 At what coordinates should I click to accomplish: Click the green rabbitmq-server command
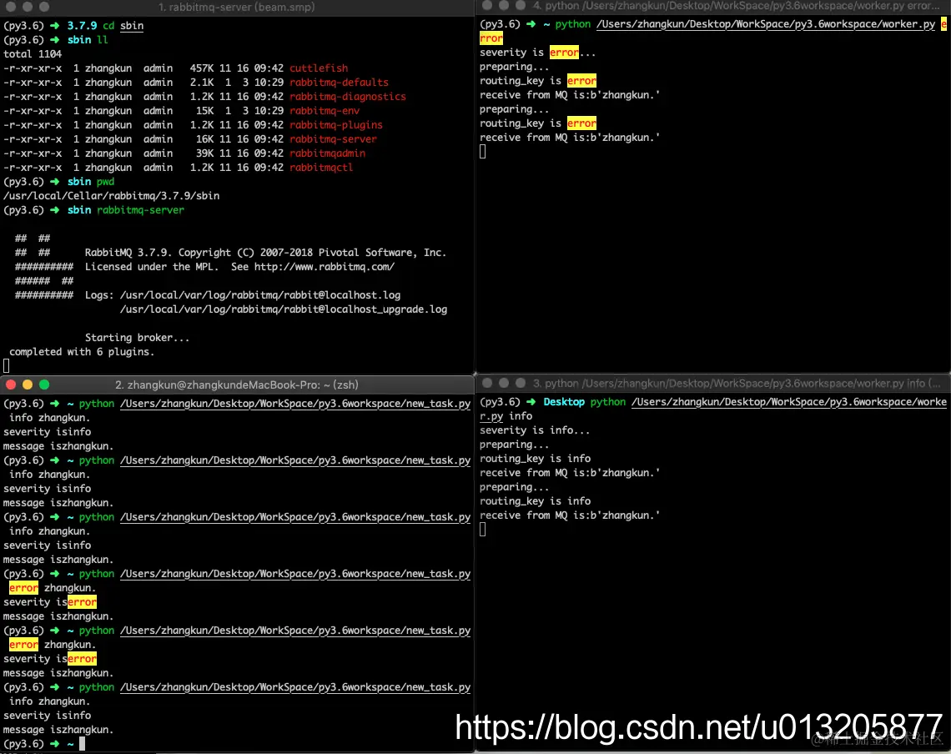point(140,210)
